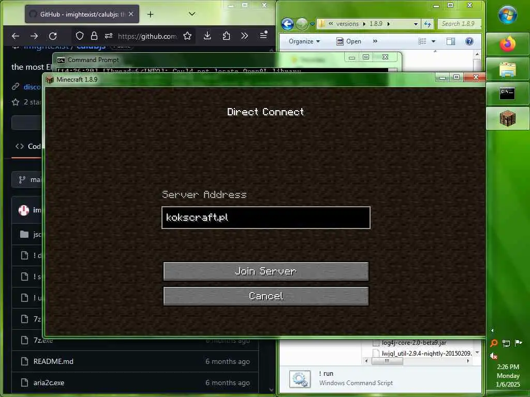Open 7z.exe file on GitHub
The image size is (530, 397).
[x=43, y=340]
